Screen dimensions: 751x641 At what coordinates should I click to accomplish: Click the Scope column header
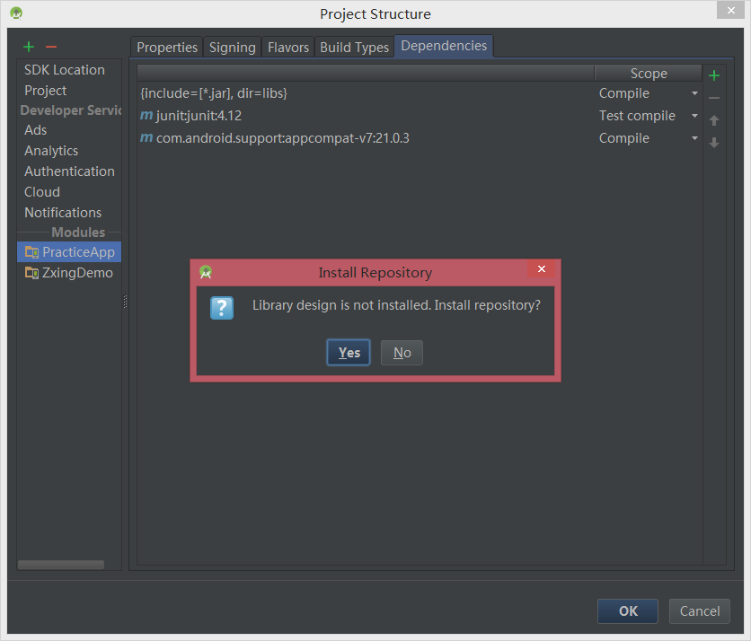(649, 74)
